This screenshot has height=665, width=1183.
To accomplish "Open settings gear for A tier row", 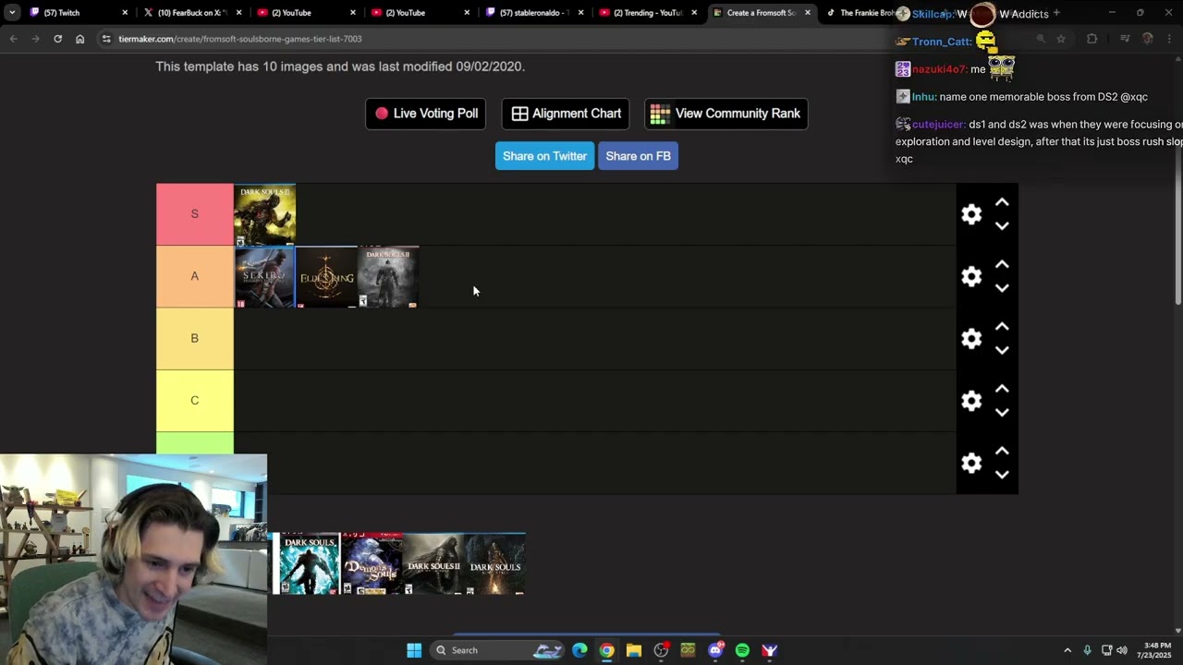I will tap(971, 276).
